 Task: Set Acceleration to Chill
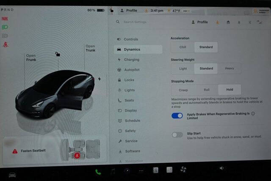pos(183,47)
